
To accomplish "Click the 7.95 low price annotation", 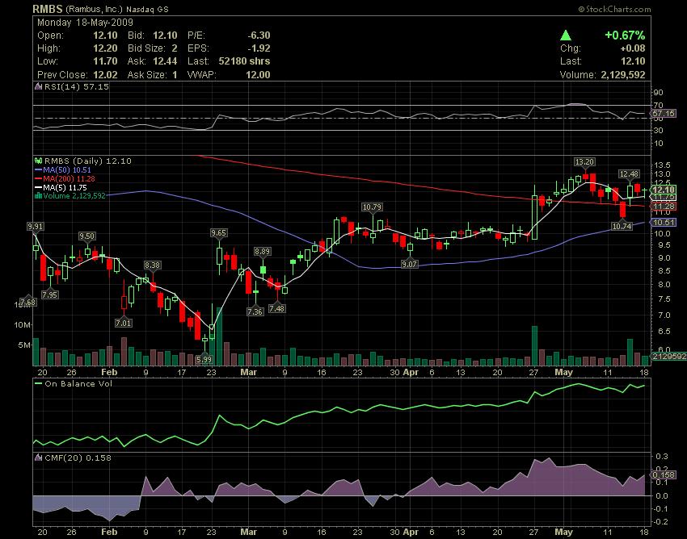I will (50, 295).
